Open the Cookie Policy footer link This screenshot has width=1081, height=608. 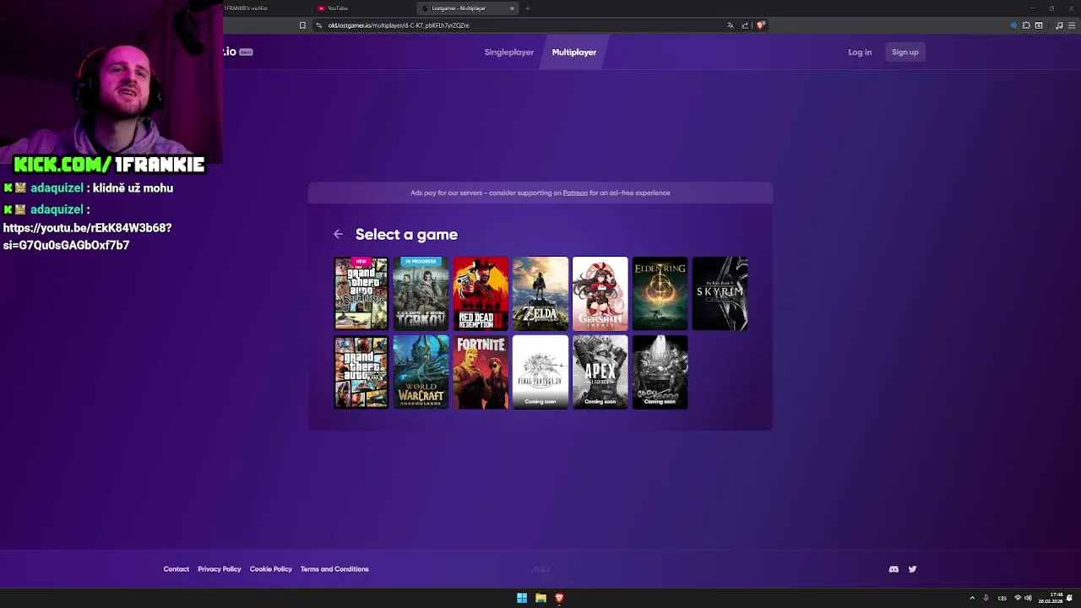[x=271, y=569]
